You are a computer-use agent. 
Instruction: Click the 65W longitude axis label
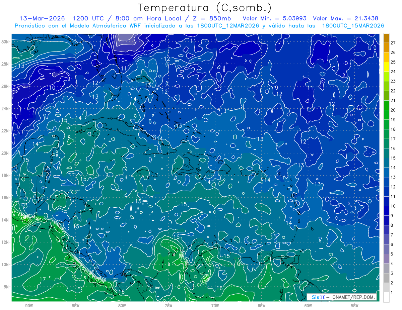262,306
